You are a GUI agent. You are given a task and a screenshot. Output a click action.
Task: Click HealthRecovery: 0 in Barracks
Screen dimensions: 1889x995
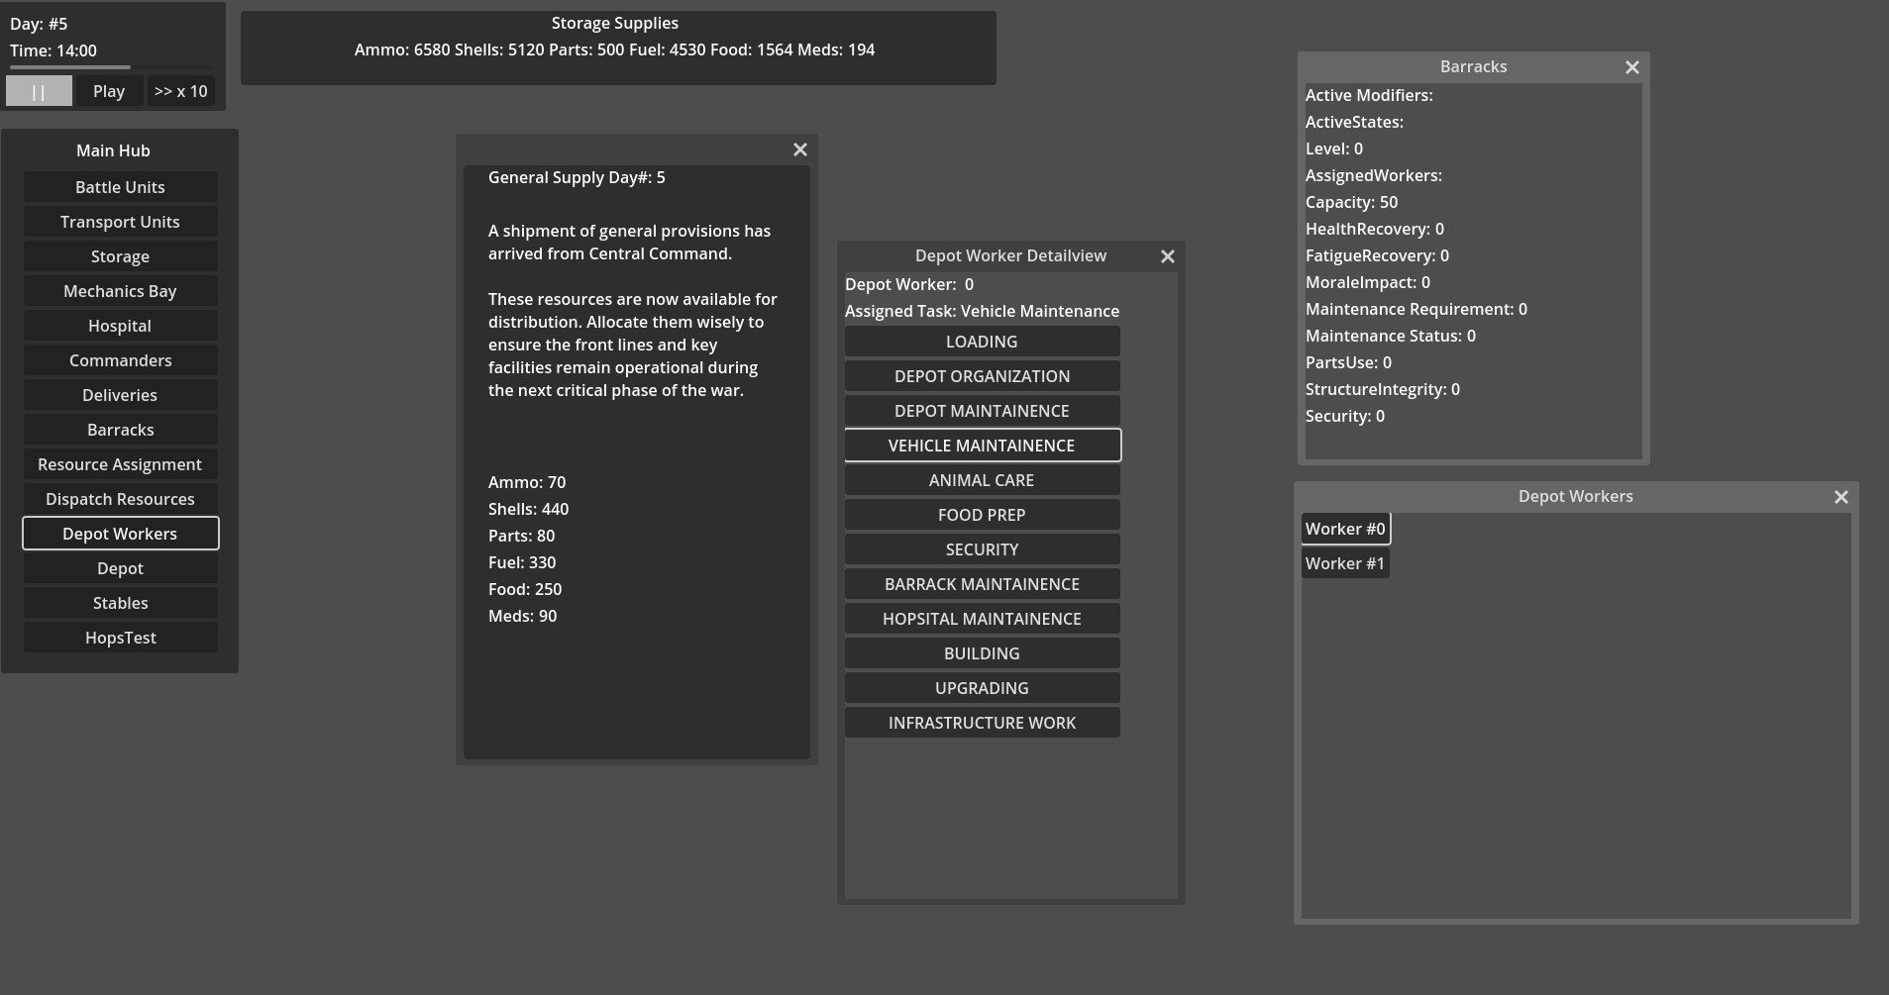1374,229
